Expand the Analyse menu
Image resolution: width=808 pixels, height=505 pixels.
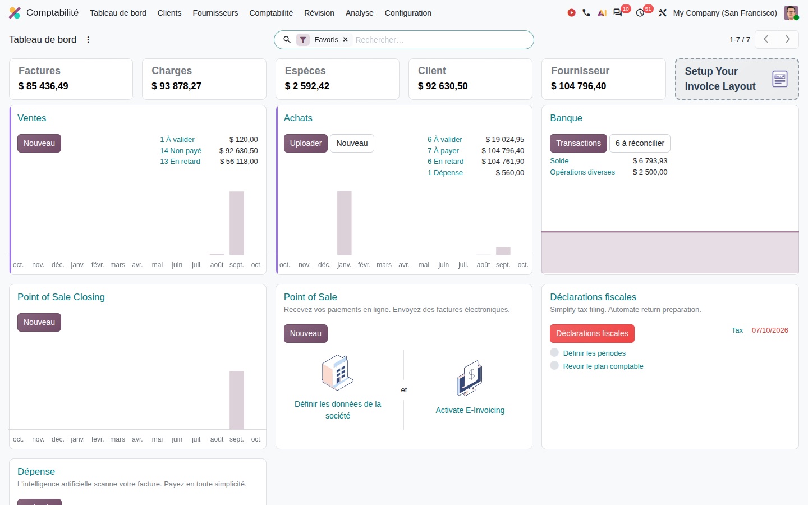tap(360, 13)
